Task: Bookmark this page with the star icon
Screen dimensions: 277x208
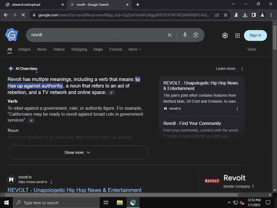Action: (225, 15)
